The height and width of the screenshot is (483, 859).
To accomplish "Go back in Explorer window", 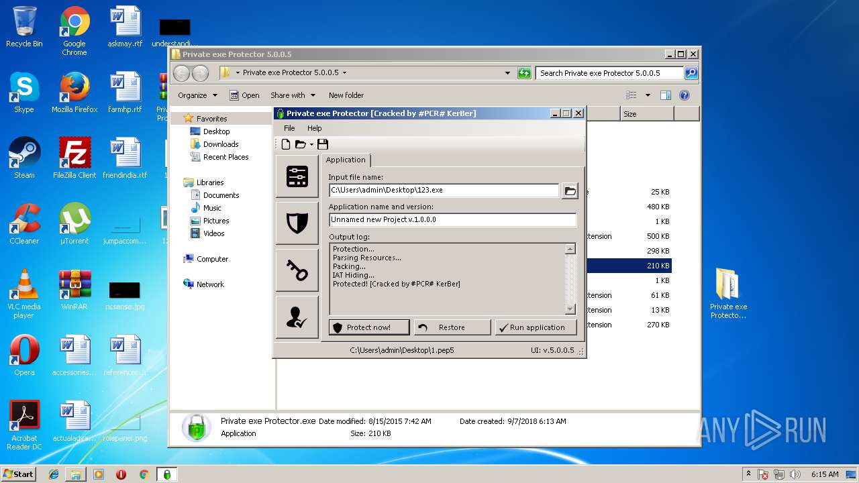I will coord(181,73).
